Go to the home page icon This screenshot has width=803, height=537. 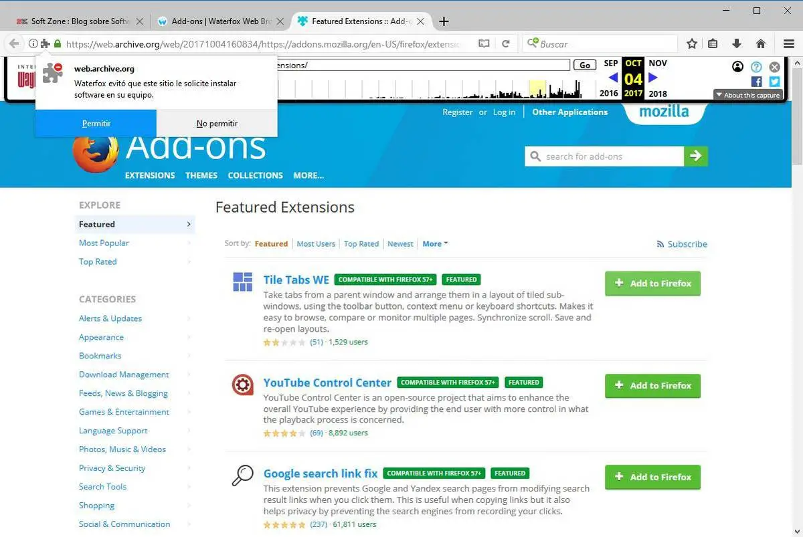point(761,43)
